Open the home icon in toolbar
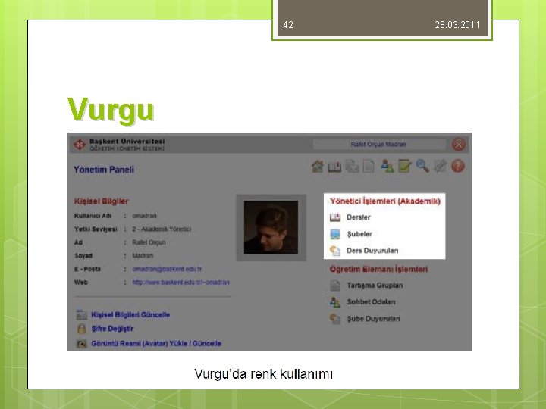 317,166
